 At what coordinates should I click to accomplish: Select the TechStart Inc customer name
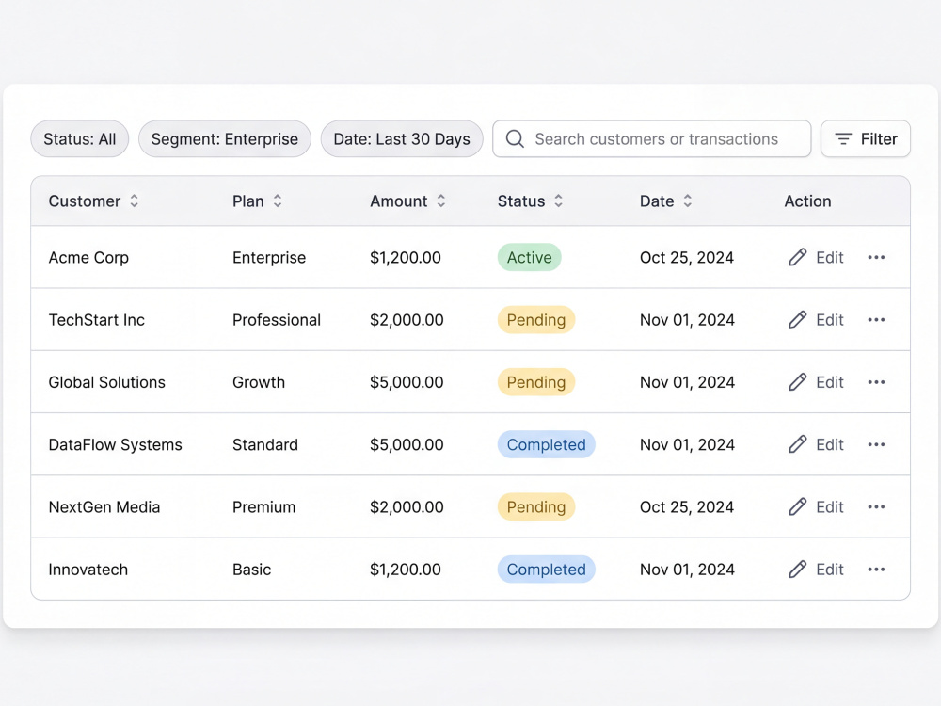click(97, 319)
